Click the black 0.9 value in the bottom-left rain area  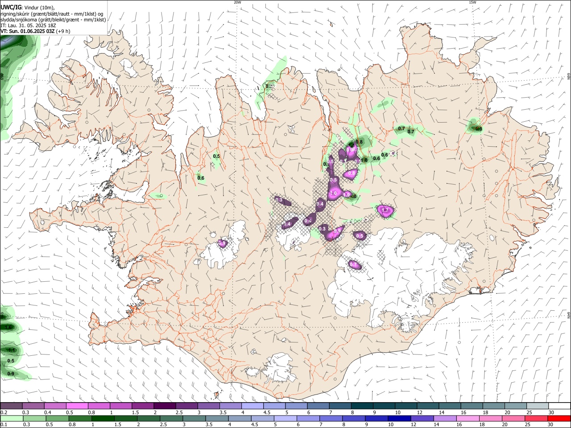click(x=11, y=374)
